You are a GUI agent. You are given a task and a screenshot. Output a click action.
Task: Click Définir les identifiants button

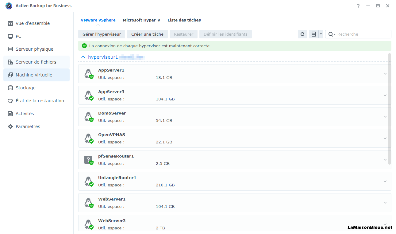[x=225, y=34]
